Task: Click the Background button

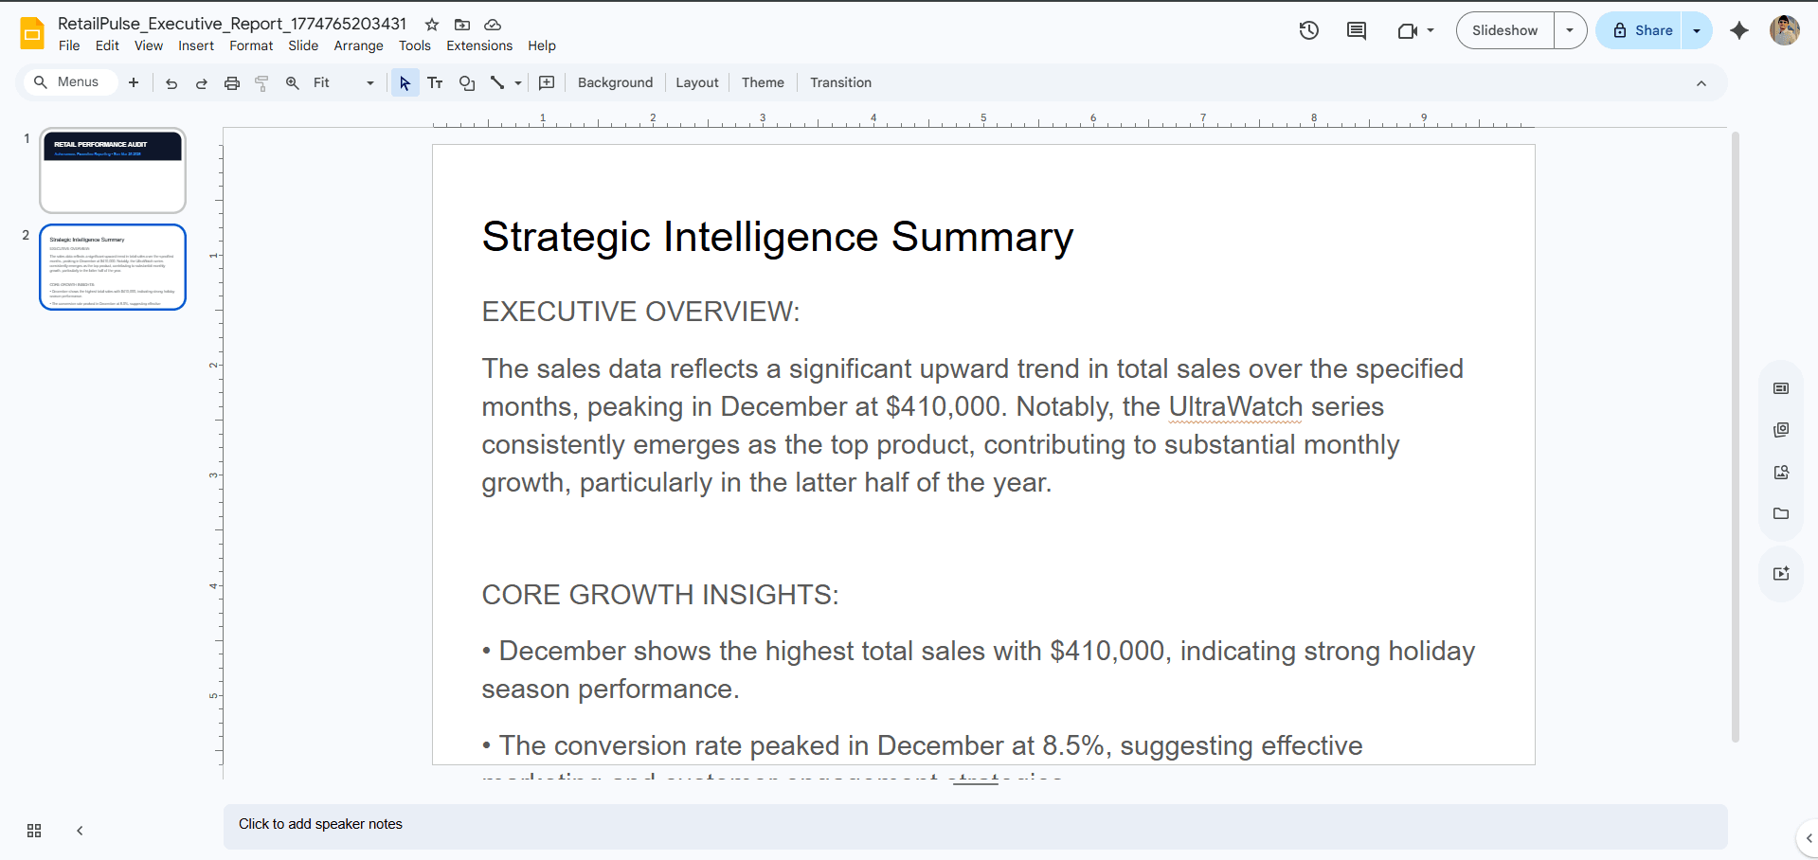Action: tap(615, 82)
